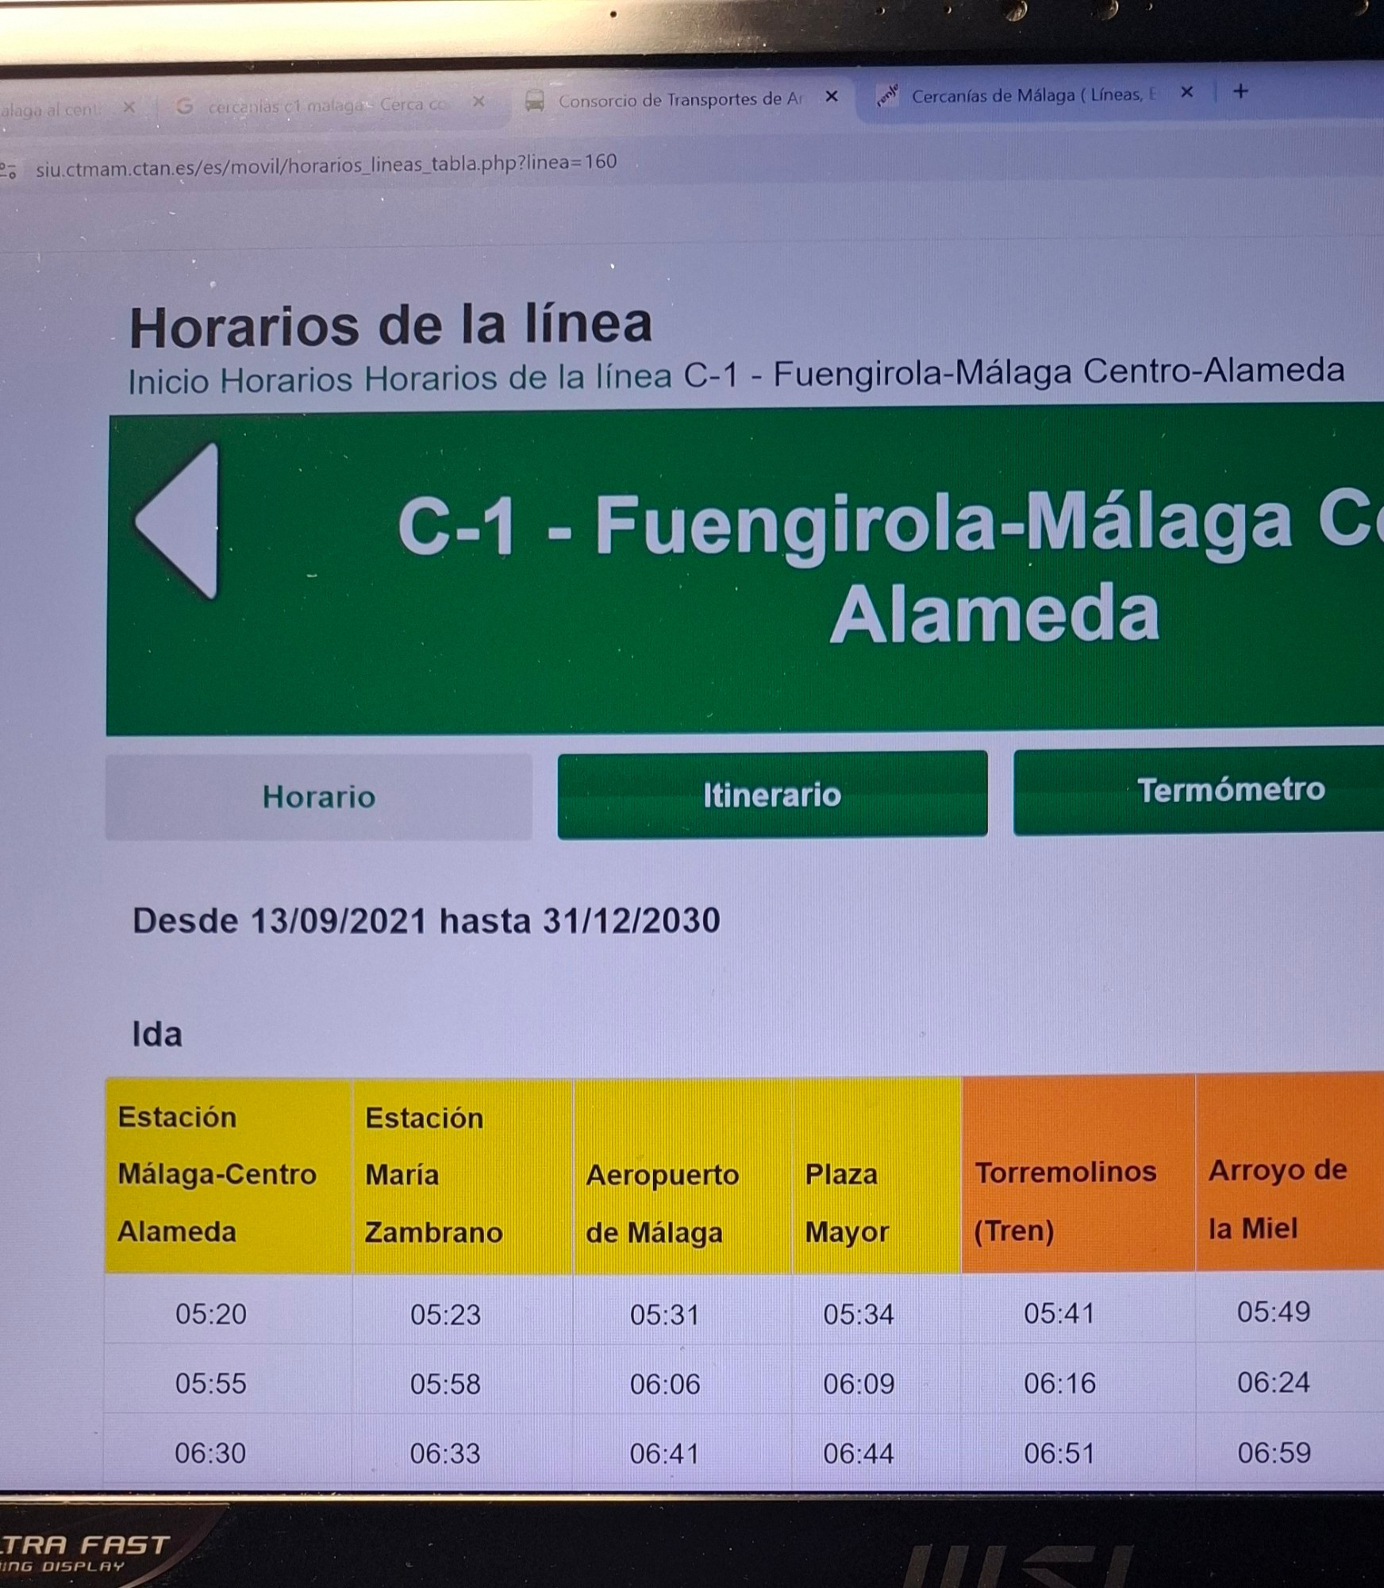
Task: Switch to cercanías c1 malaga search tab
Action: [327, 105]
